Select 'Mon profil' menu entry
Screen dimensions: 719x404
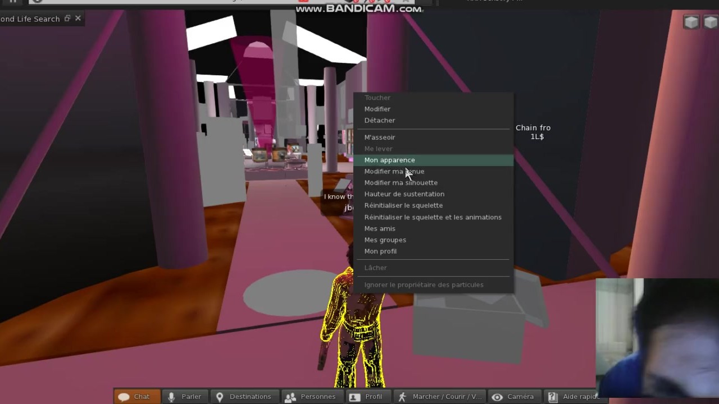pyautogui.click(x=380, y=251)
